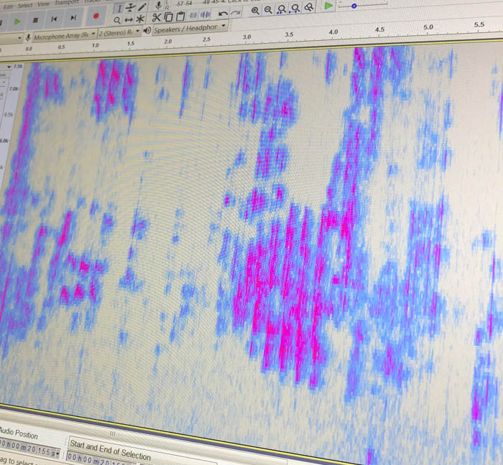The width and height of the screenshot is (503, 465).
Task: Paste the clipboard with the Paste icon
Action: pyautogui.click(x=180, y=16)
